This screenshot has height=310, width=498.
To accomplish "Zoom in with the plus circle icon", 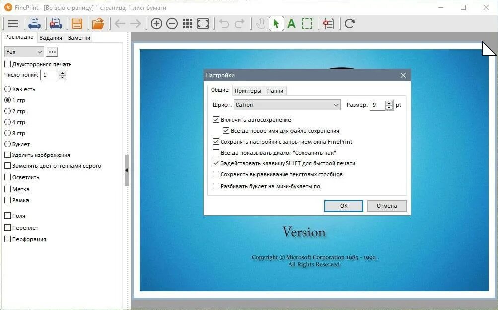I will pos(156,23).
